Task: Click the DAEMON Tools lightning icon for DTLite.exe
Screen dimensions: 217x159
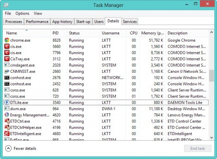Action: click(x=7, y=103)
